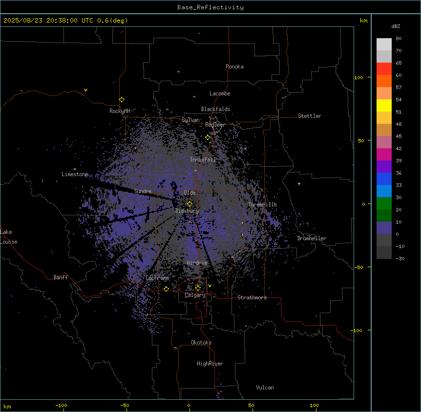Click the dBZ legend heading

click(x=396, y=26)
